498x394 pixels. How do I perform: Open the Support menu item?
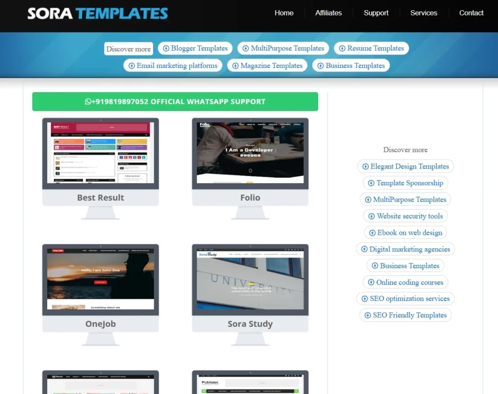376,13
